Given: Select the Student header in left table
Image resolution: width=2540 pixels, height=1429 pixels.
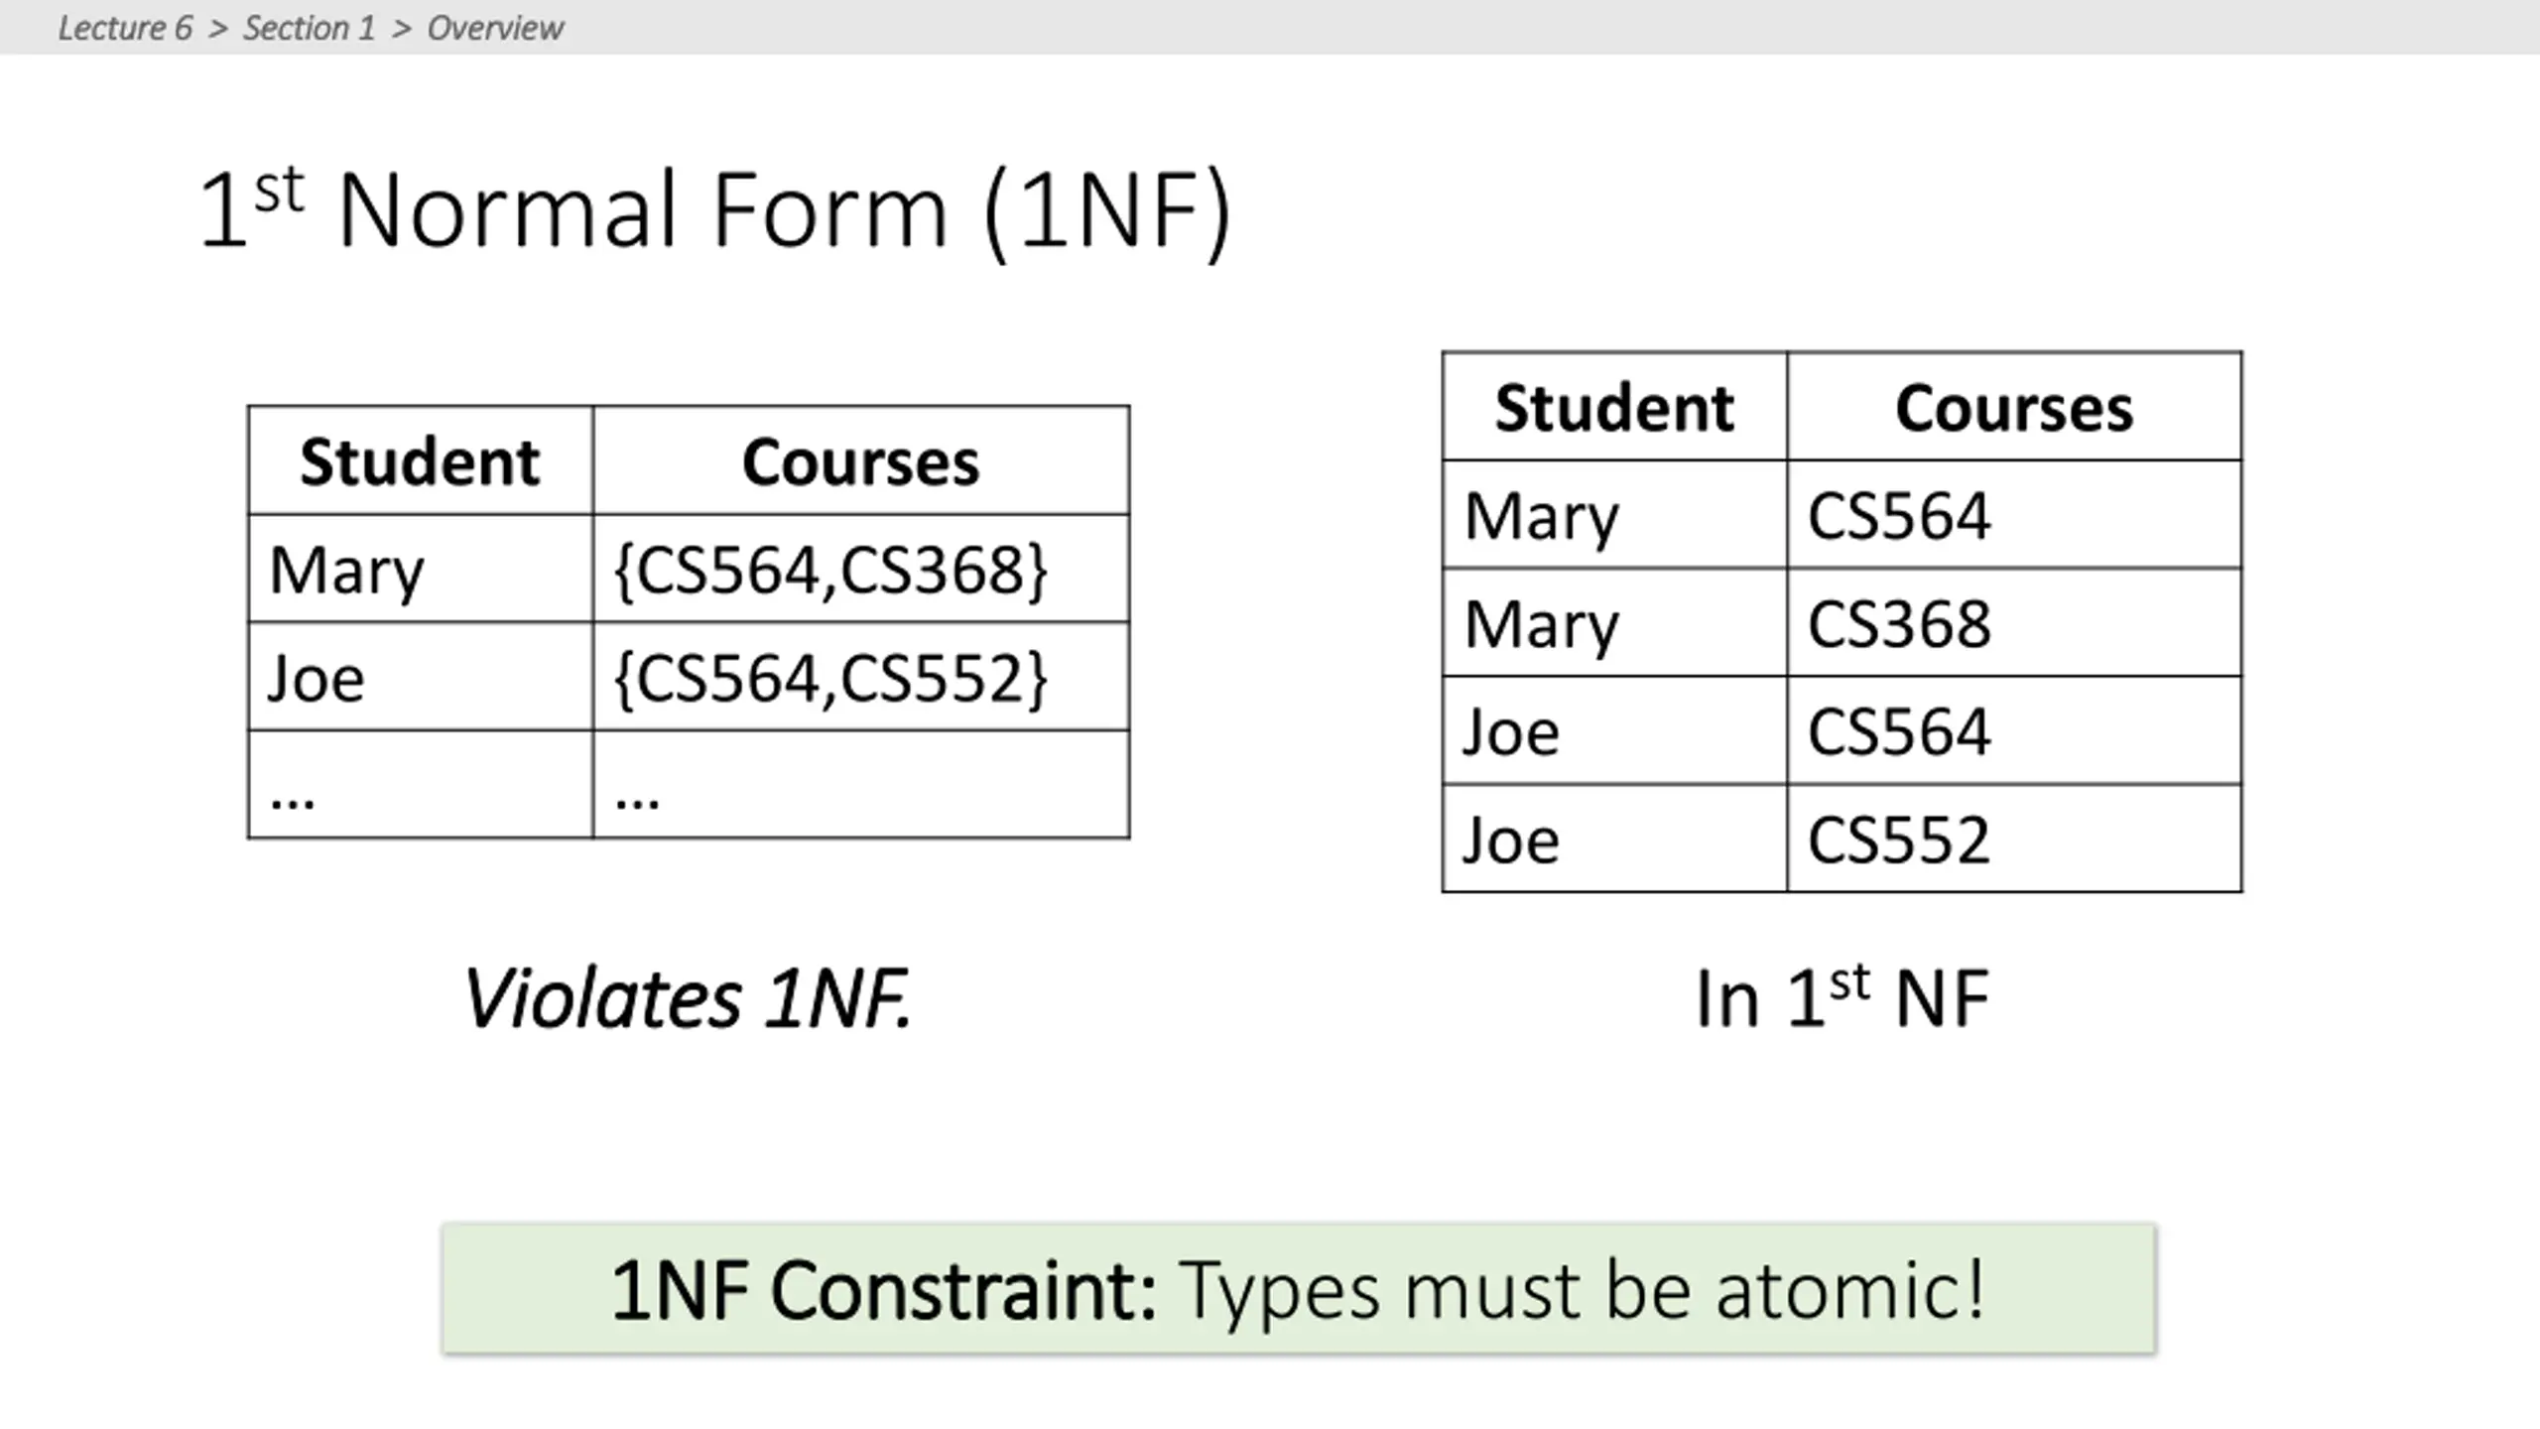Looking at the screenshot, I should tap(420, 461).
